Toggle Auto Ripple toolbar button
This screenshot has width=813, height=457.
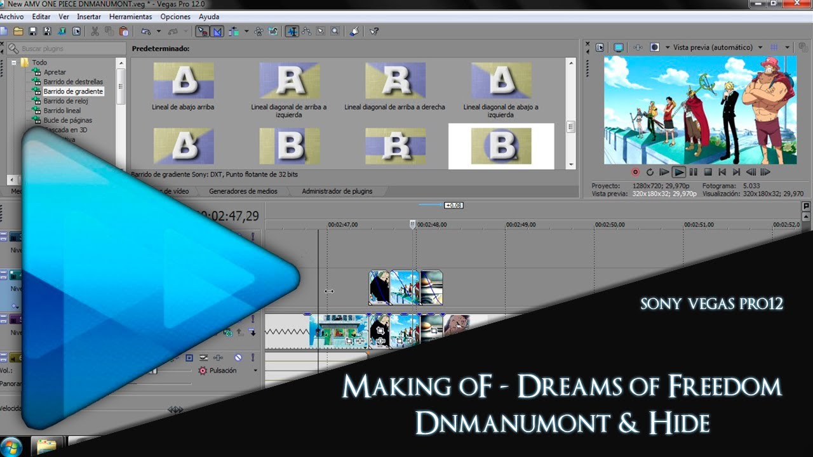coord(233,30)
